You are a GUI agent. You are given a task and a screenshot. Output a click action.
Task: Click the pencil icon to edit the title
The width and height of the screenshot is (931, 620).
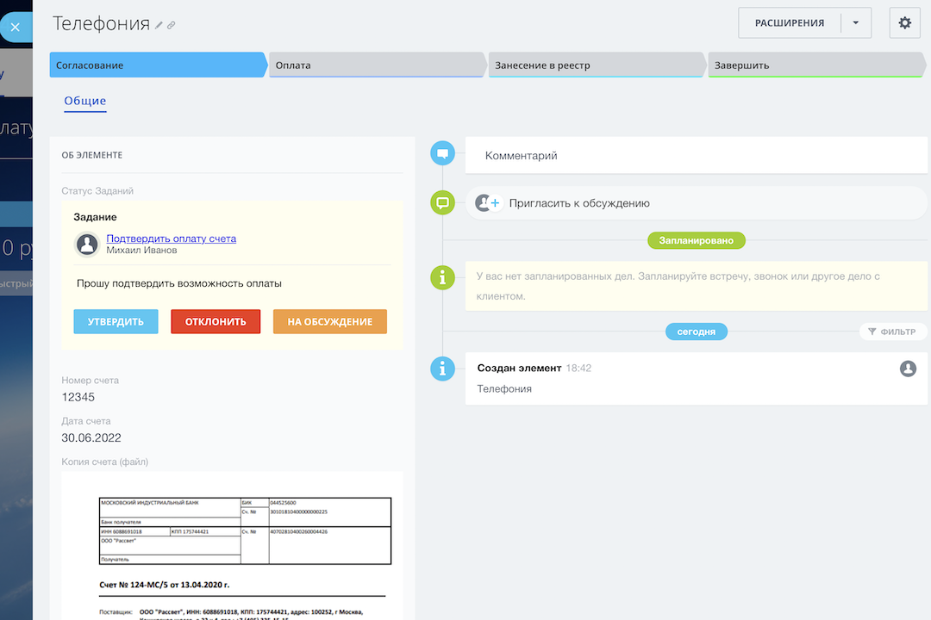click(159, 25)
